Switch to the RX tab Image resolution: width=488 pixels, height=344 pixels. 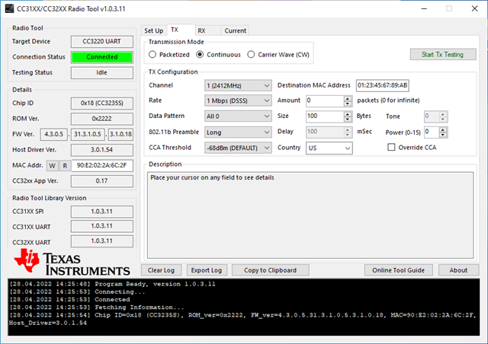pyautogui.click(x=208, y=30)
